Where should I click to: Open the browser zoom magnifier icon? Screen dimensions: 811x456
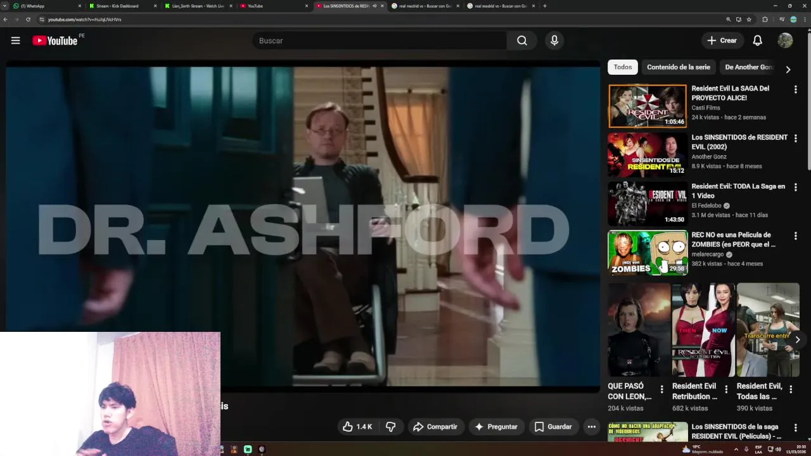point(728,20)
